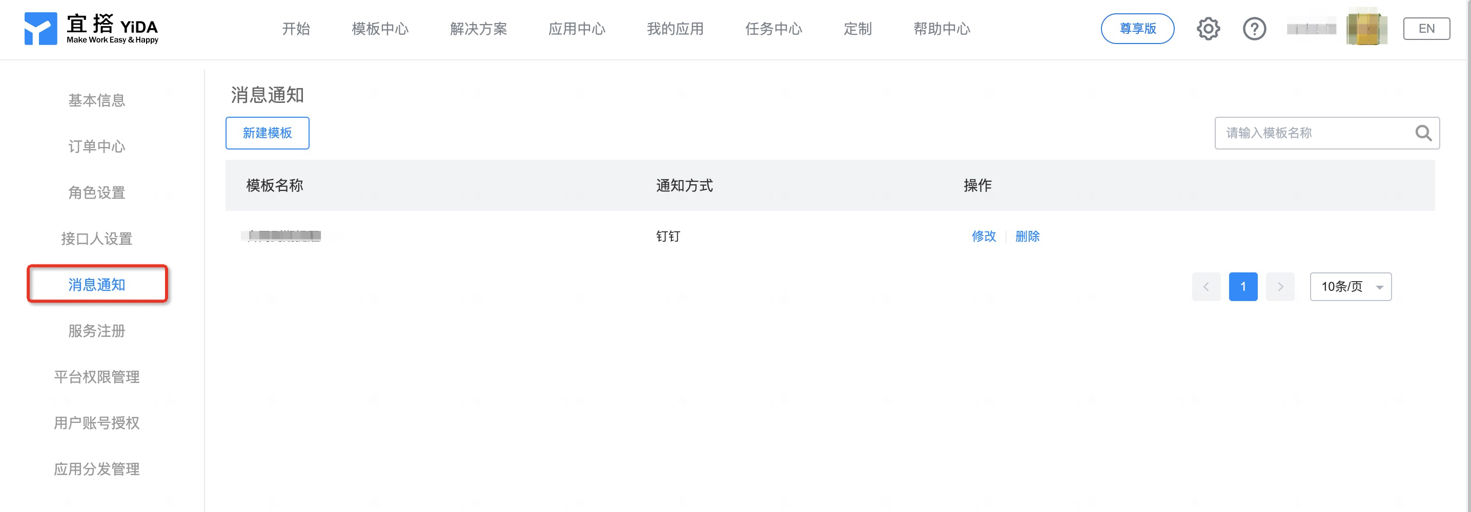Go to previous page arrow
This screenshot has width=1471, height=512.
pyautogui.click(x=1206, y=287)
